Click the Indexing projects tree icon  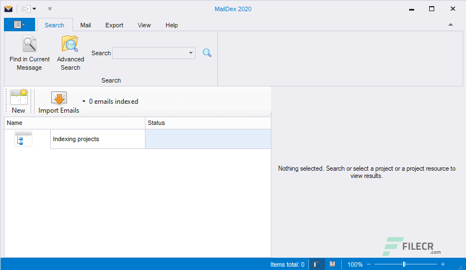(x=23, y=139)
